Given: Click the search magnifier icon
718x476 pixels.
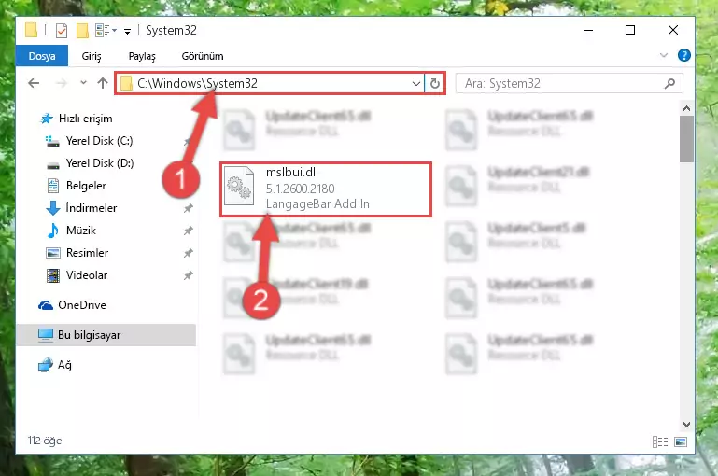Looking at the screenshot, I should (x=670, y=83).
